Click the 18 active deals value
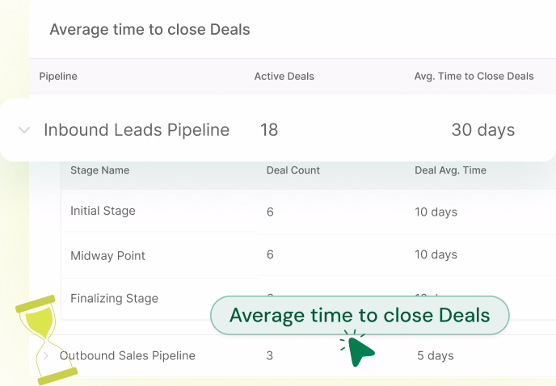Viewport: 556px width, 386px height. (x=269, y=130)
